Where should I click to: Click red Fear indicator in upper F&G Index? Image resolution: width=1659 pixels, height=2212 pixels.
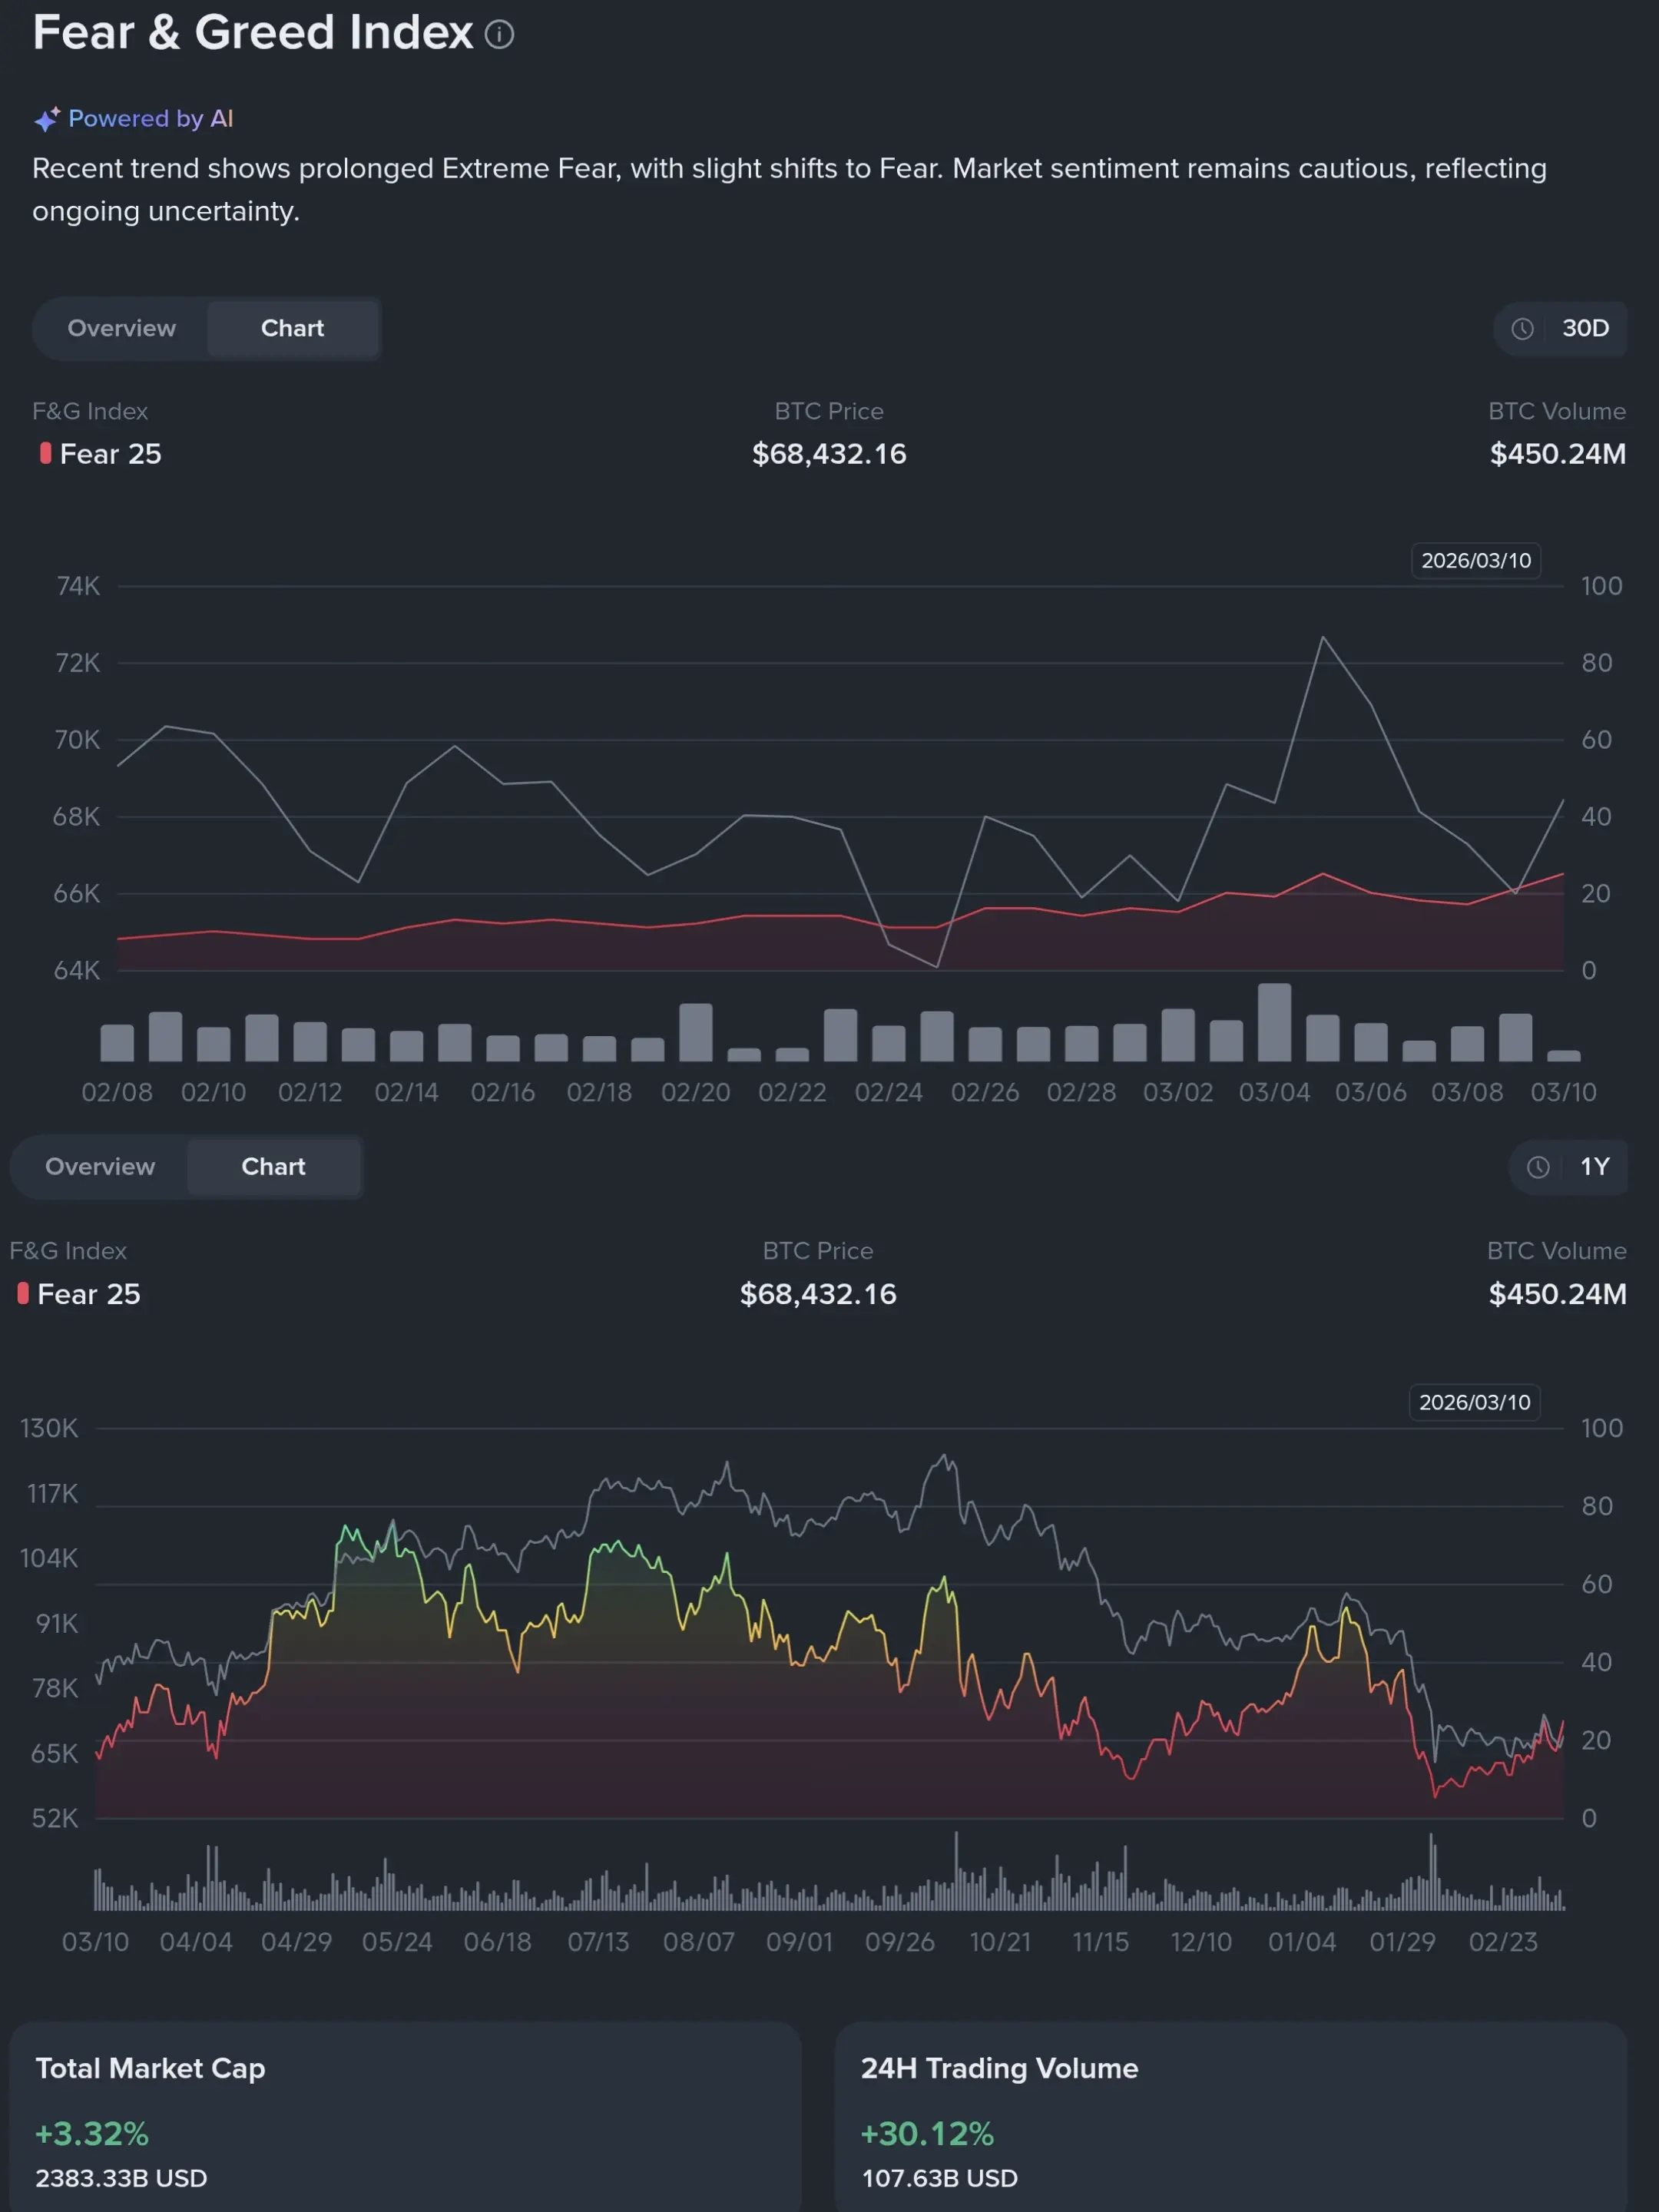point(45,454)
